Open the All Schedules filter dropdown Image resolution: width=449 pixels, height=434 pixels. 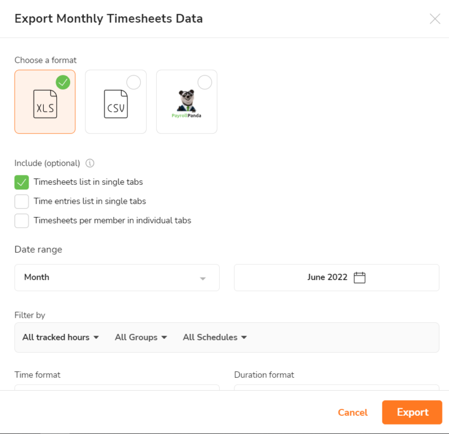point(215,337)
